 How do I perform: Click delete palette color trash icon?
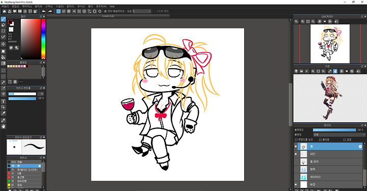[15, 81]
